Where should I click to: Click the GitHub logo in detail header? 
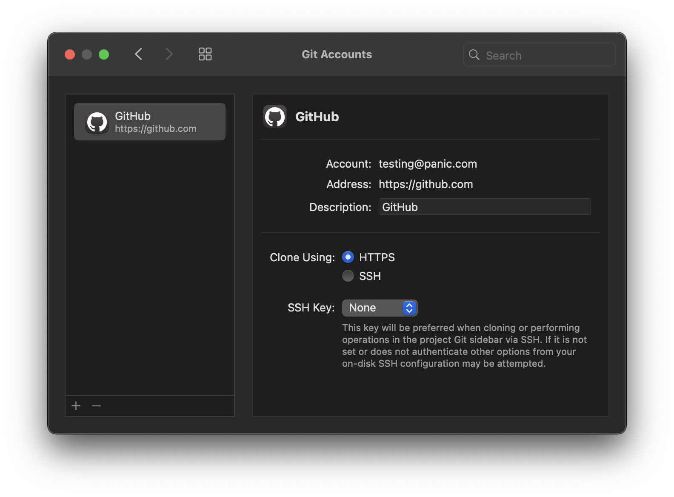(275, 117)
